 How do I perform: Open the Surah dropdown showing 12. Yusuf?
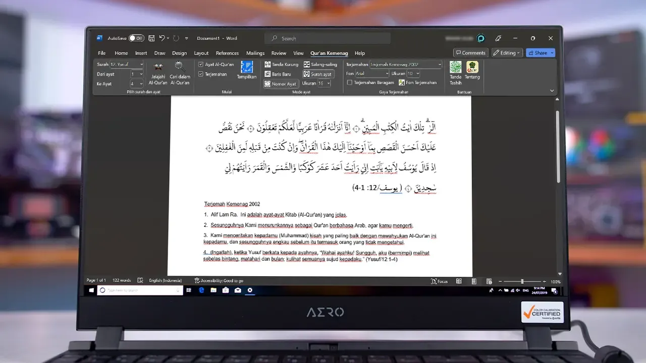tap(127, 65)
